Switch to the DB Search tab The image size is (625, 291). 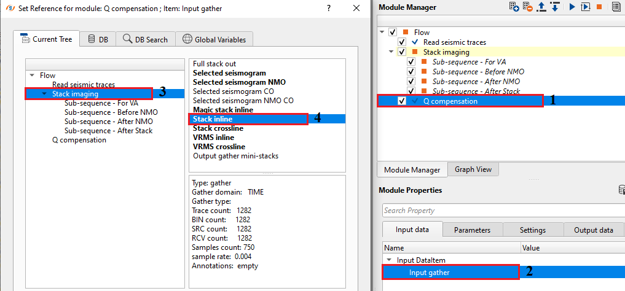tap(145, 39)
